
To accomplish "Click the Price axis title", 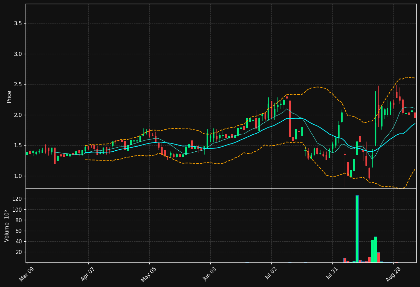I will point(9,96).
